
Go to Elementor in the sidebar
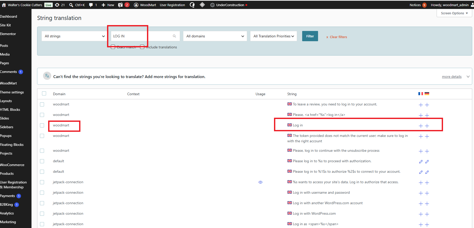[x=8, y=34]
